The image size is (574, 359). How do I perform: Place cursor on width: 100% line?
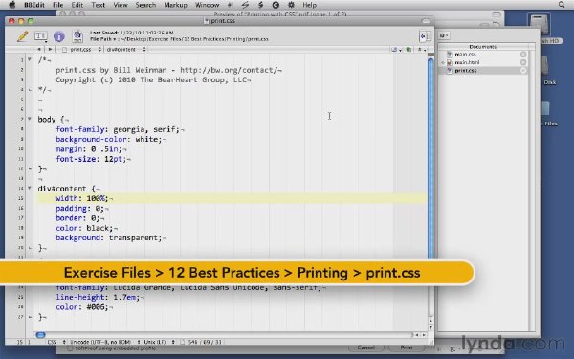232,198
